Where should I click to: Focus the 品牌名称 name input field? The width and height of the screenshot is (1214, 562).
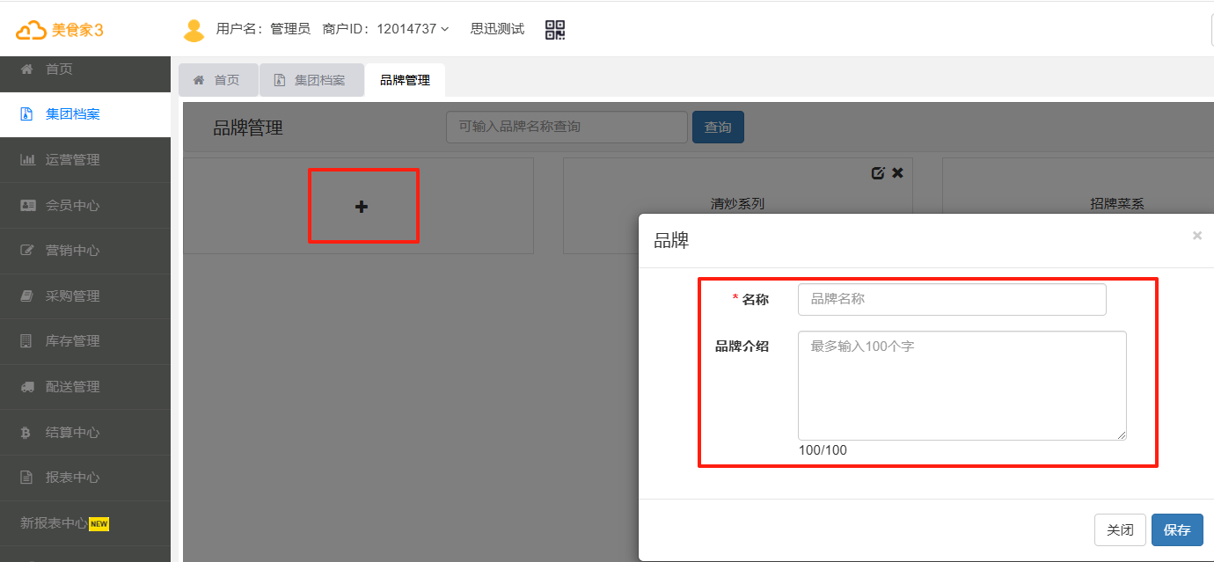tap(952, 299)
